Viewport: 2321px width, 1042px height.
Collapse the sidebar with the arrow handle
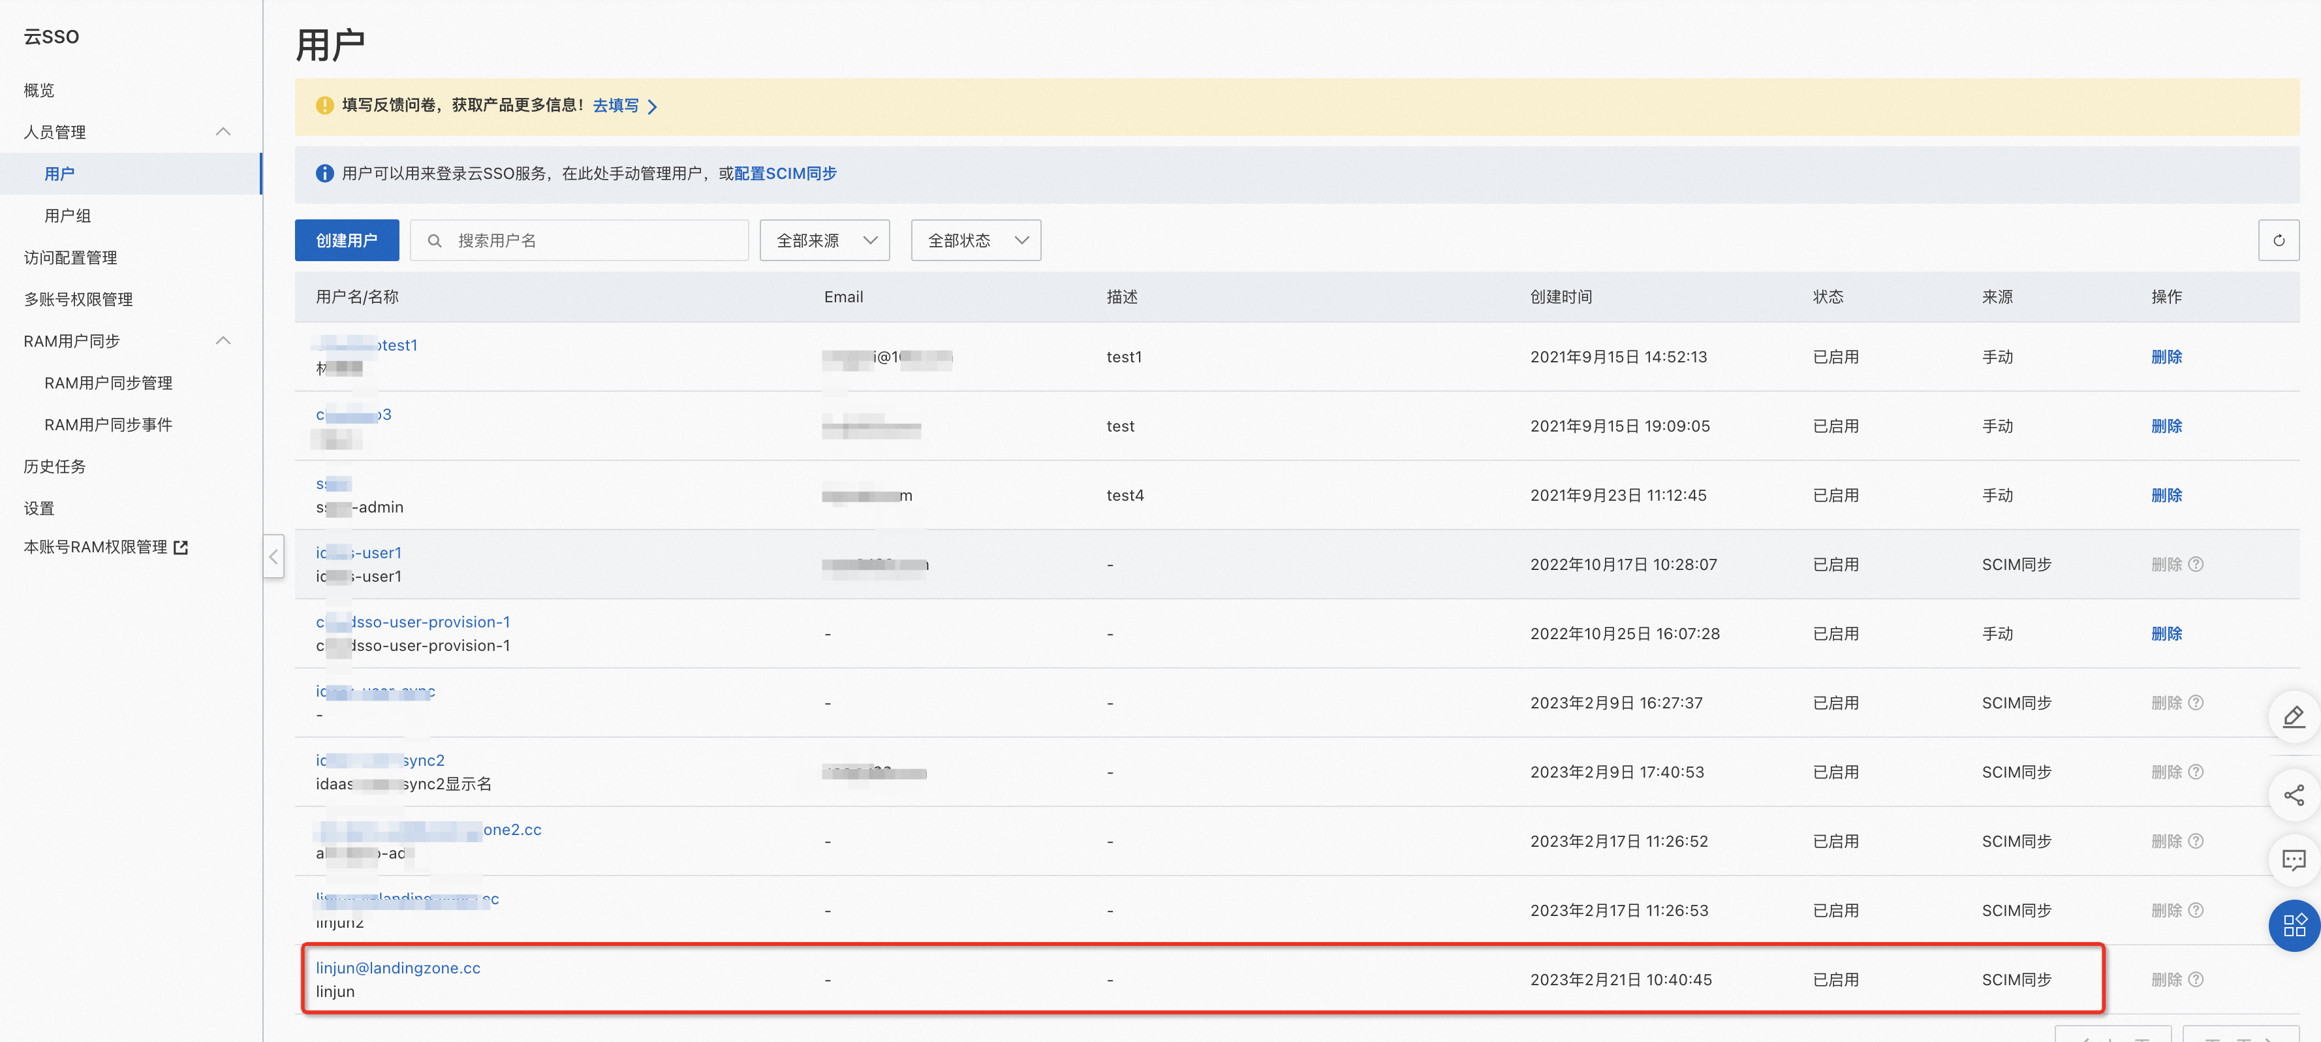(x=273, y=557)
